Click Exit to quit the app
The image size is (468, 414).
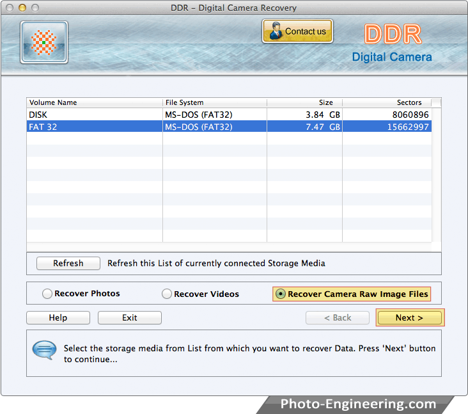130,317
